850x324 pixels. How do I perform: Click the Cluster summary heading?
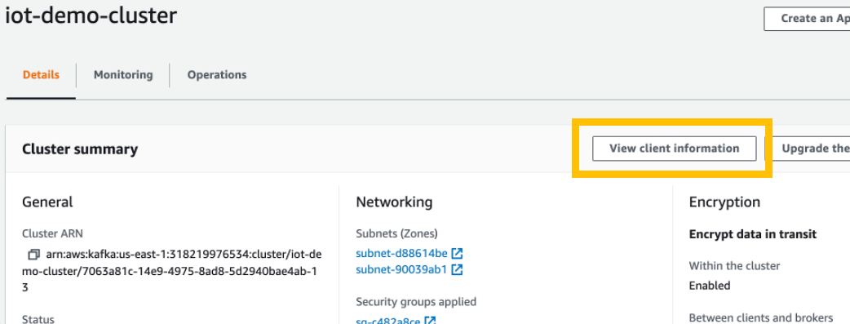click(80, 149)
